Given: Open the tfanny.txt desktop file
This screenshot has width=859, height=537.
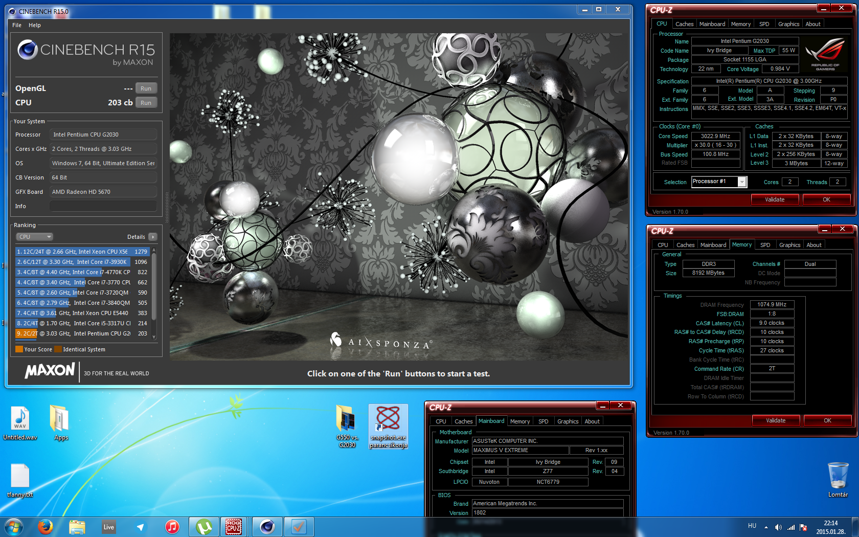Looking at the screenshot, I should coord(20,481).
